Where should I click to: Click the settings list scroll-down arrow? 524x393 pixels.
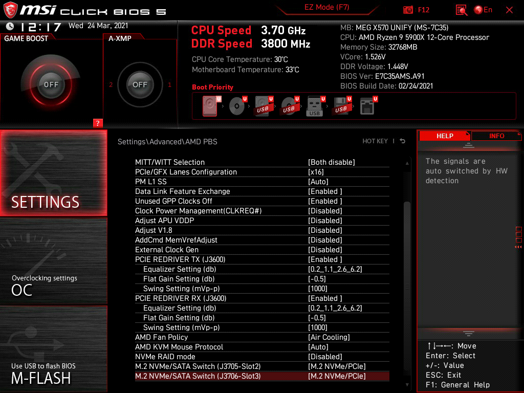point(407,385)
